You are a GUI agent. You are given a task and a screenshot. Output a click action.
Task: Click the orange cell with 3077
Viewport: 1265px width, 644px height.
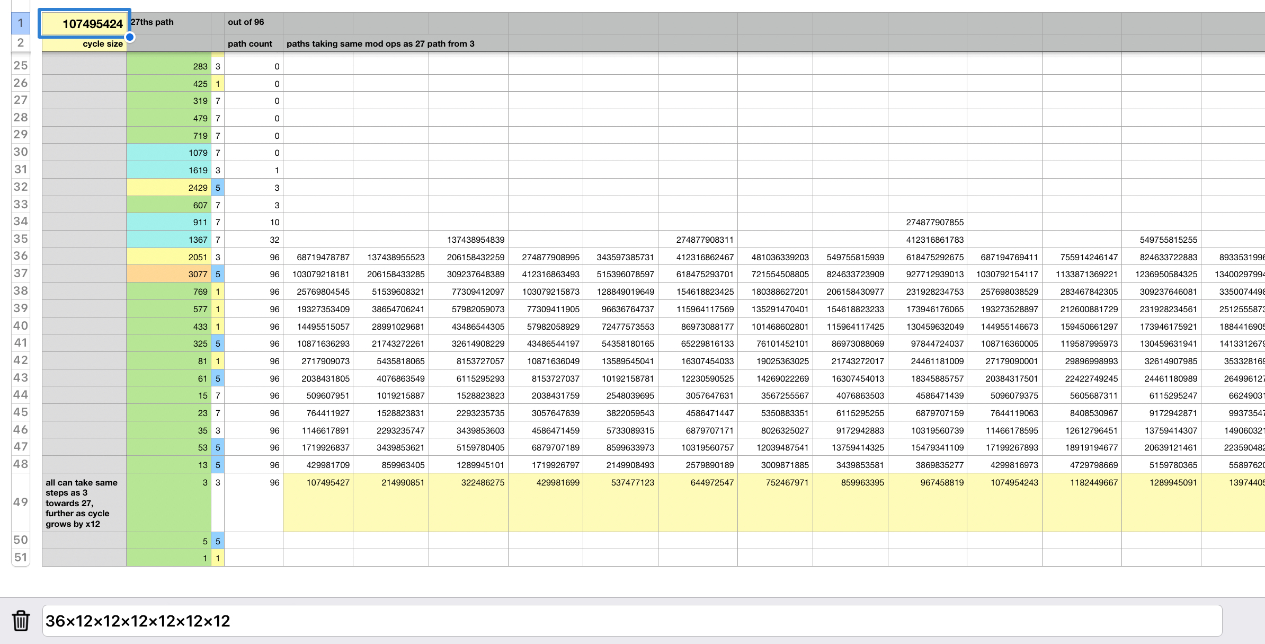click(168, 274)
